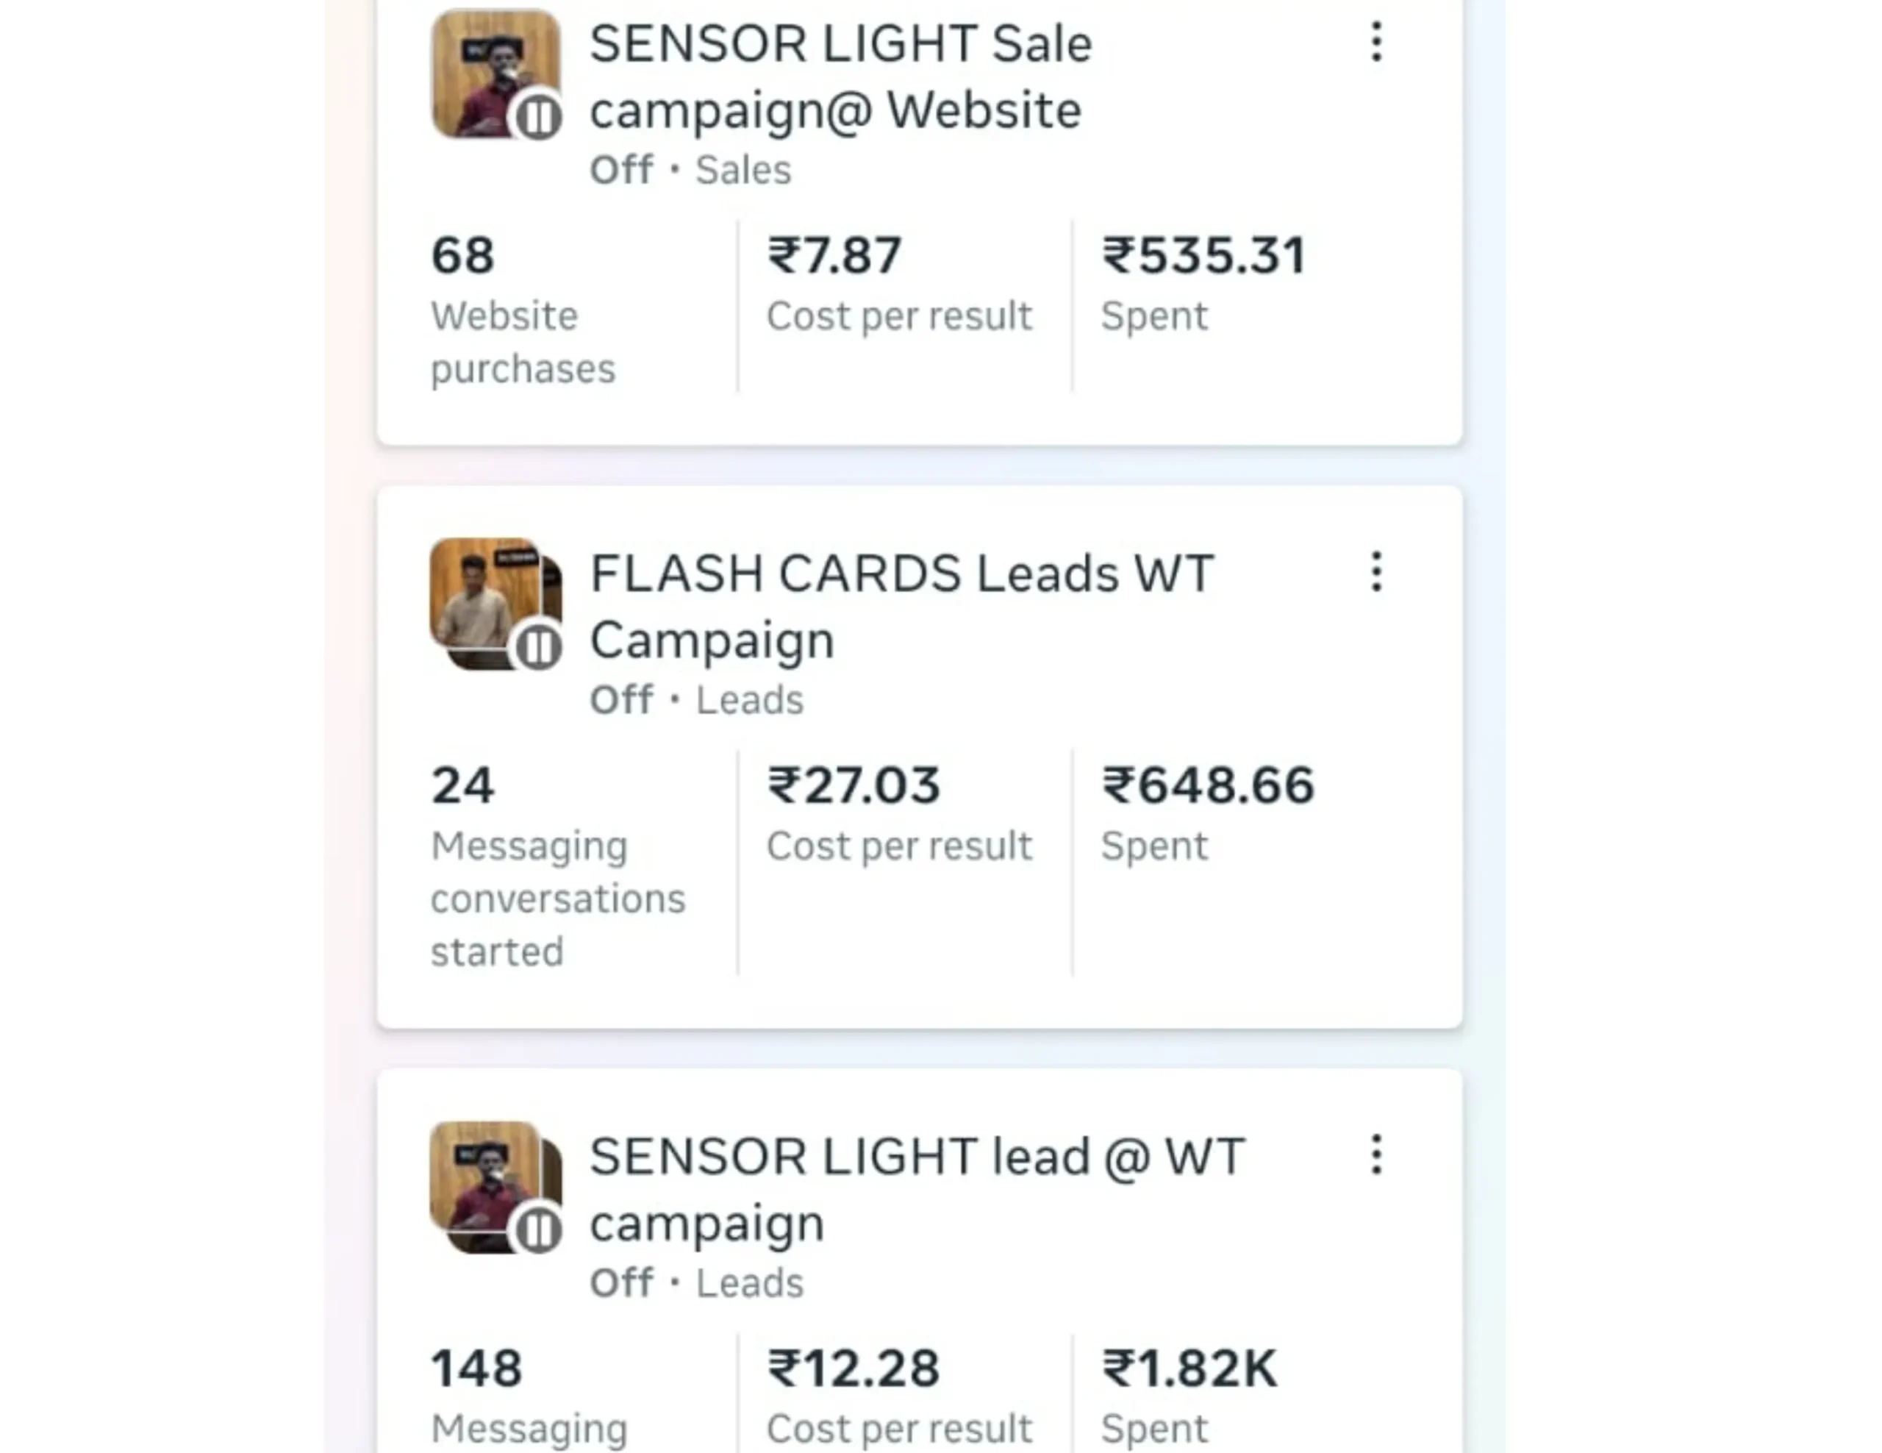Click the SENSOR LIGHT Sale campaign@ Website title
The width and height of the screenshot is (1882, 1453).
click(840, 76)
